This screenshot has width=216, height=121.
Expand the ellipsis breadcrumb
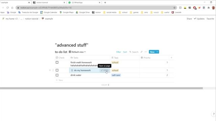(21, 19)
